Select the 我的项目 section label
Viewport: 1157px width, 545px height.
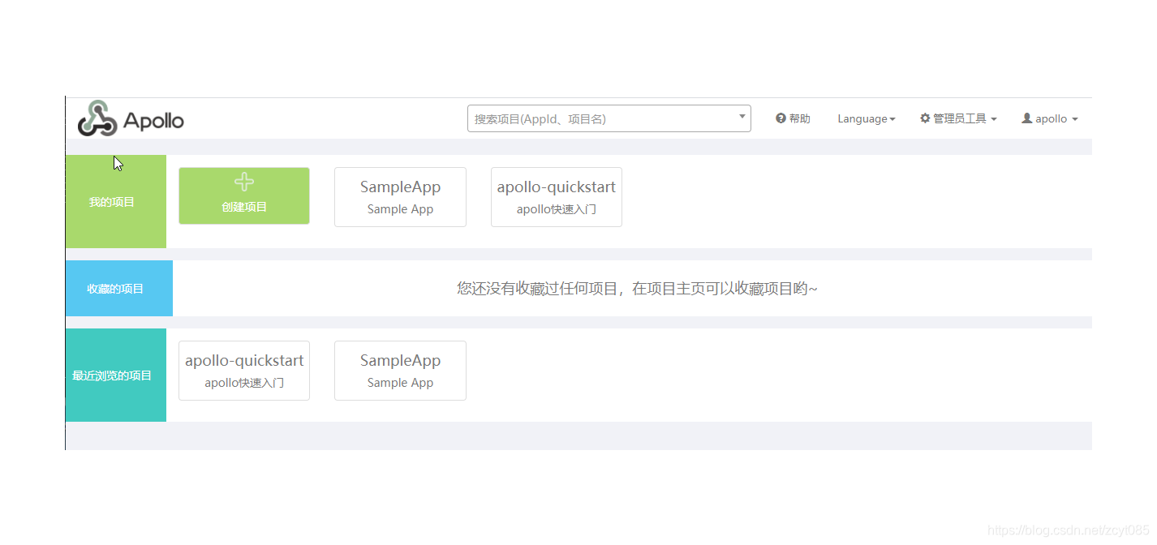click(112, 202)
